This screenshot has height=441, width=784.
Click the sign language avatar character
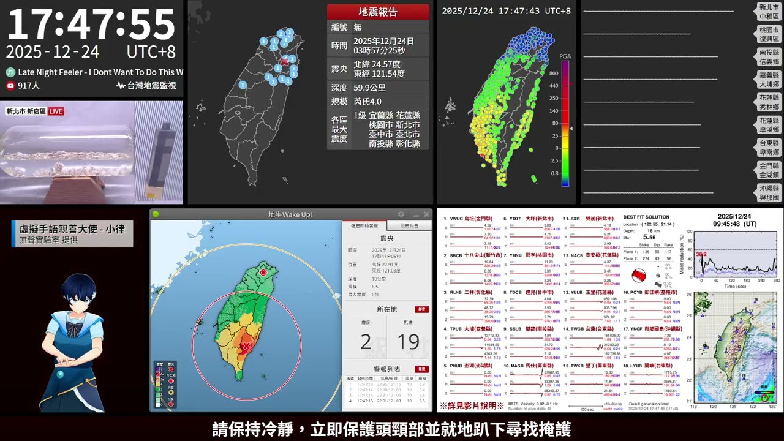click(72, 343)
